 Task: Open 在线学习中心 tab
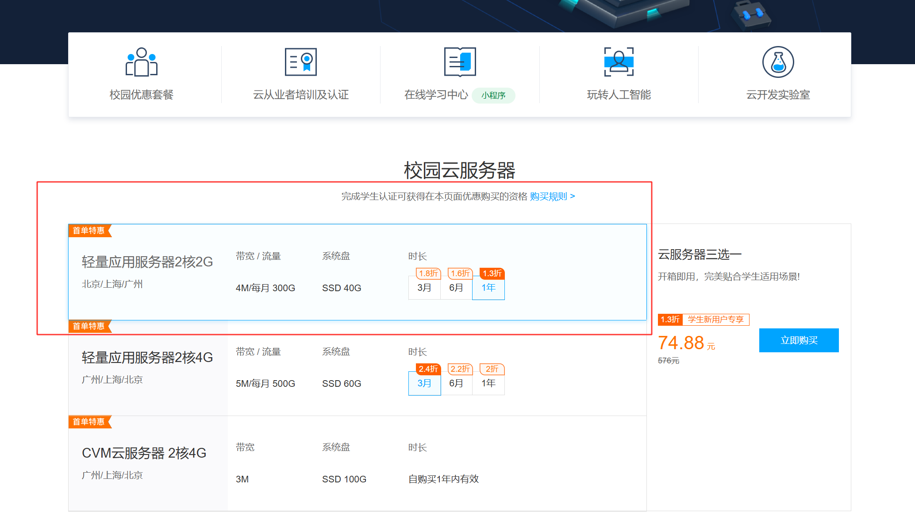click(436, 95)
